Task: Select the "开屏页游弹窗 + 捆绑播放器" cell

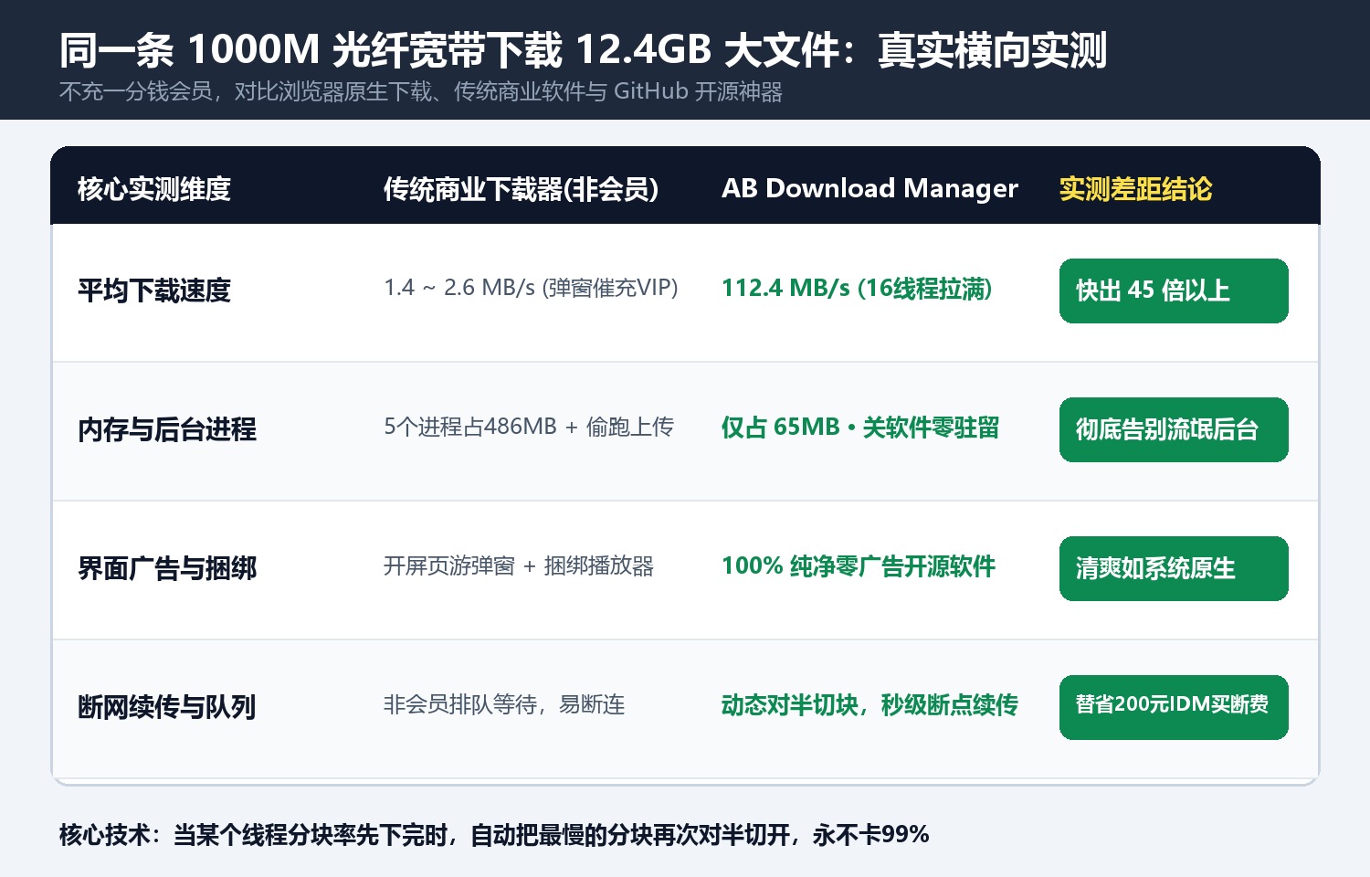Action: tap(519, 566)
